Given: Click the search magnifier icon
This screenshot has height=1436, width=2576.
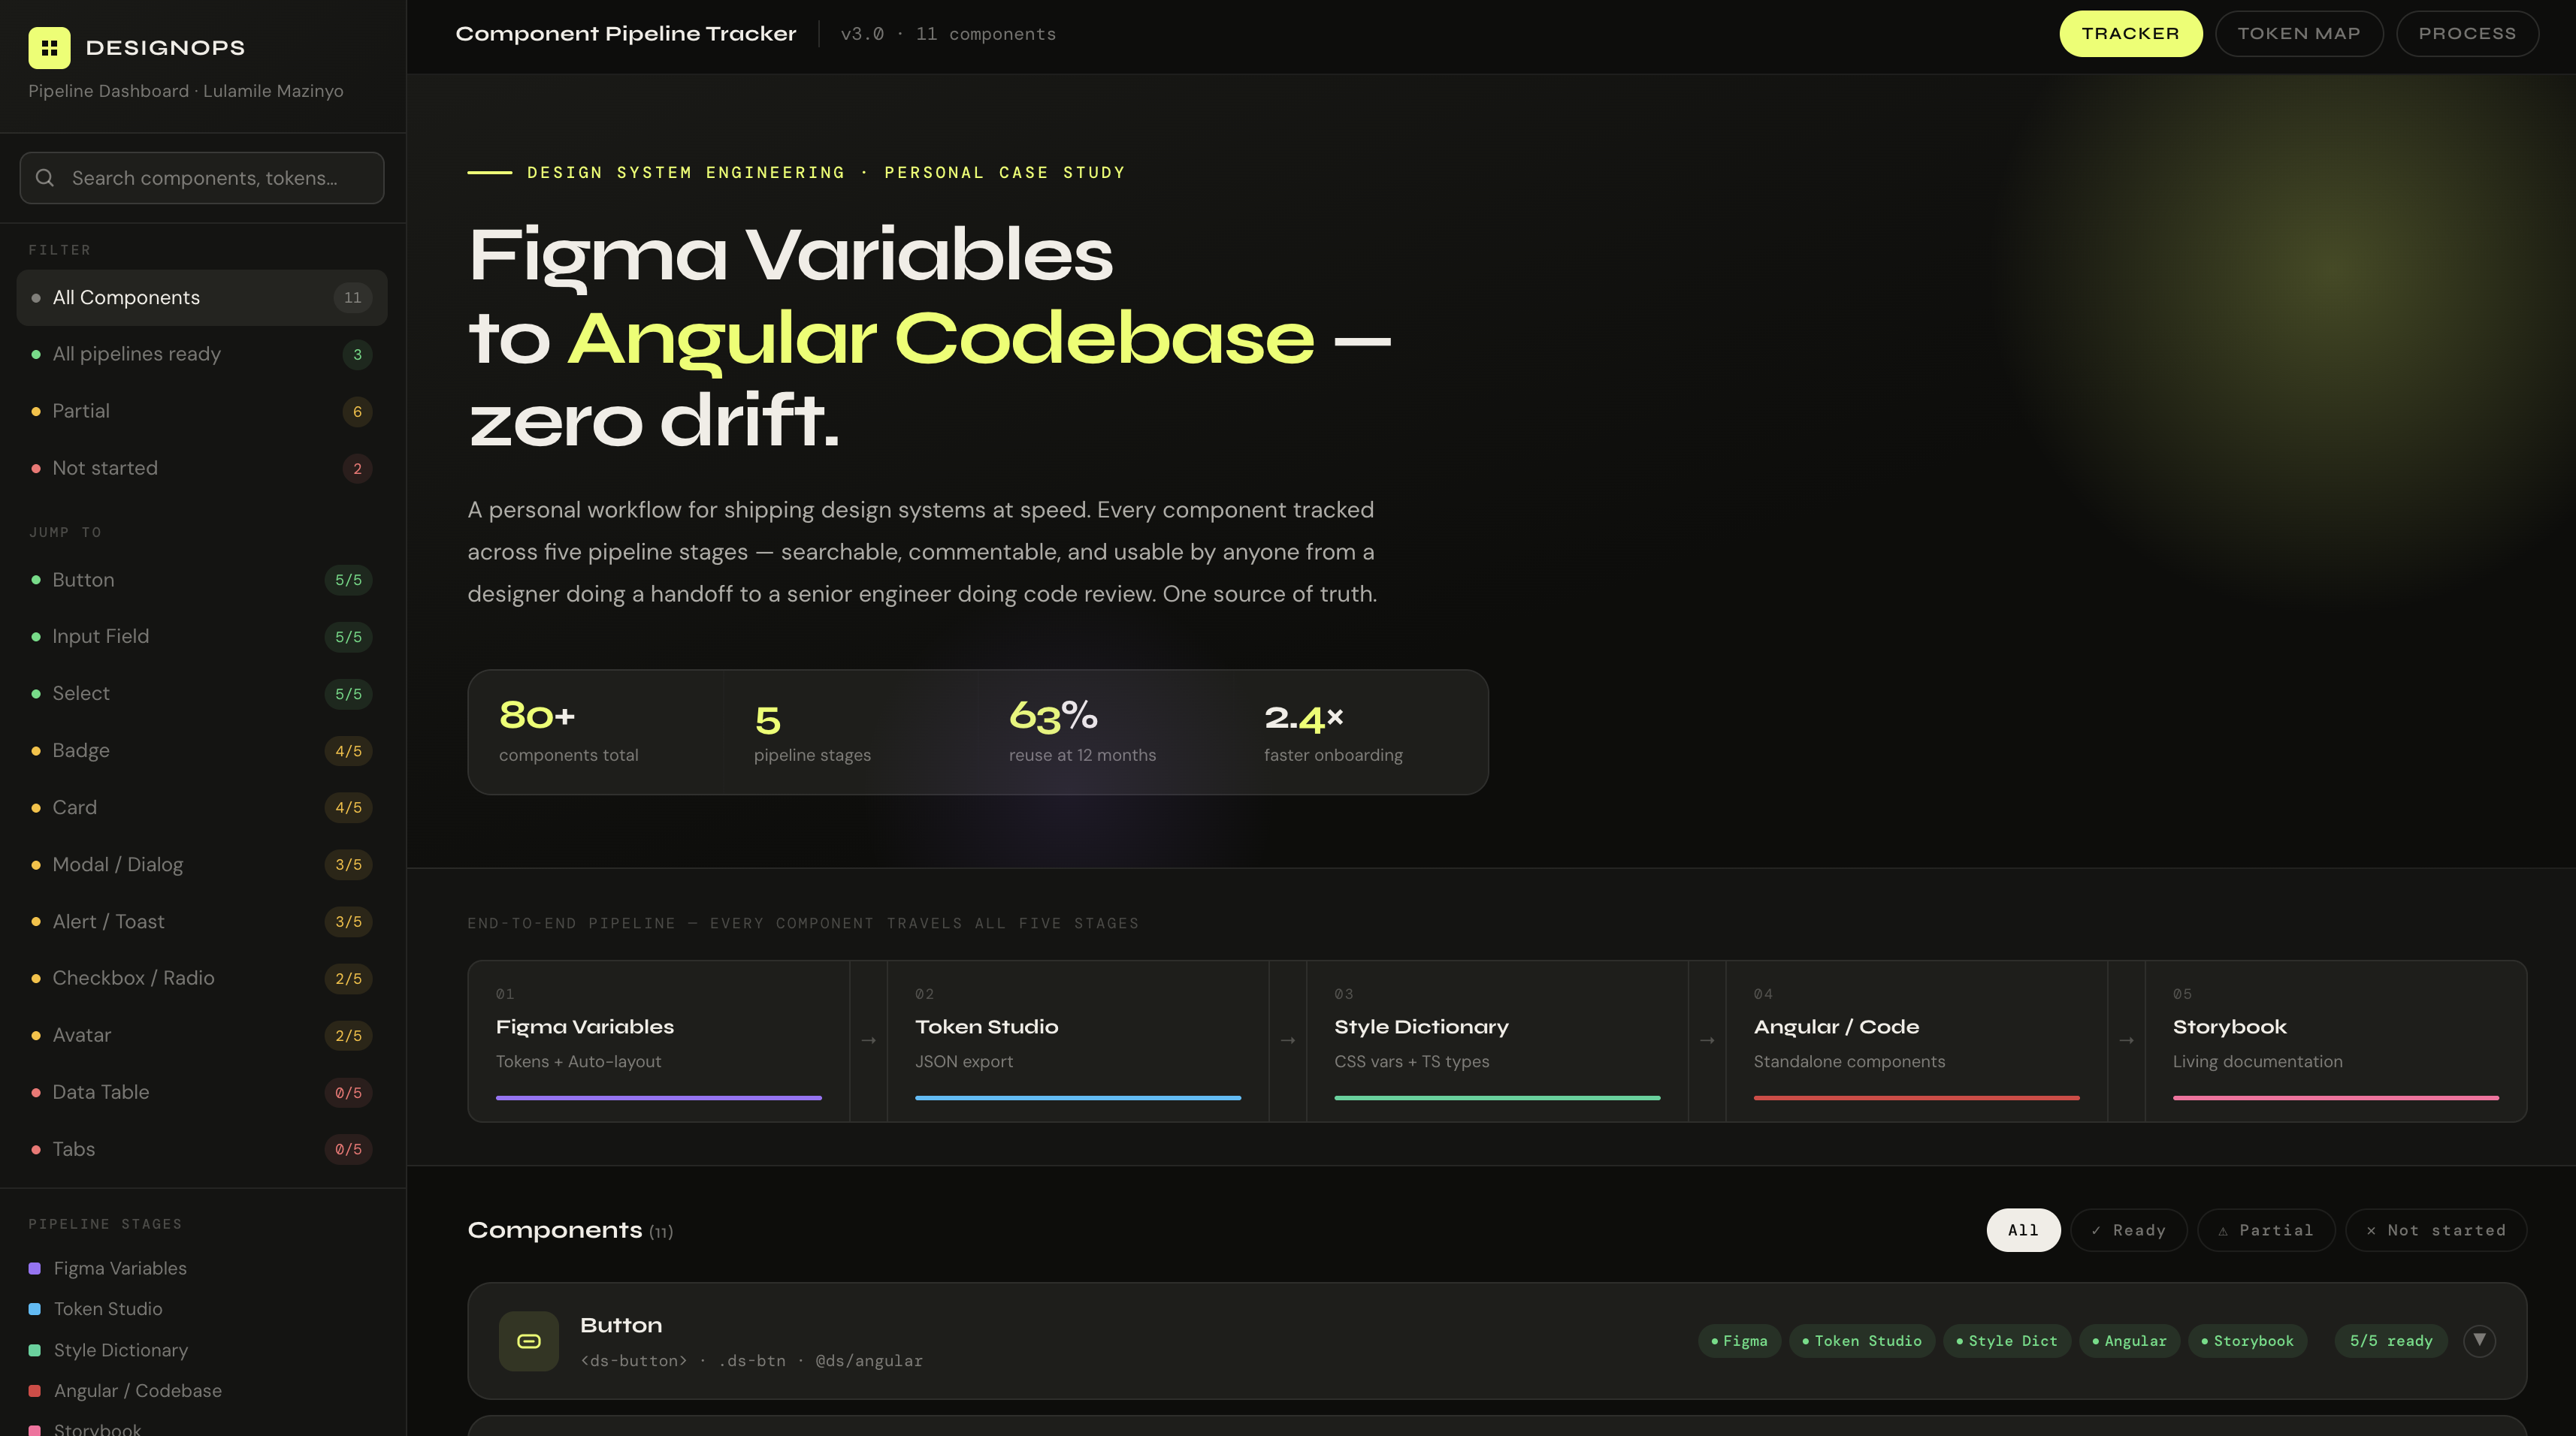Looking at the screenshot, I should (x=45, y=178).
